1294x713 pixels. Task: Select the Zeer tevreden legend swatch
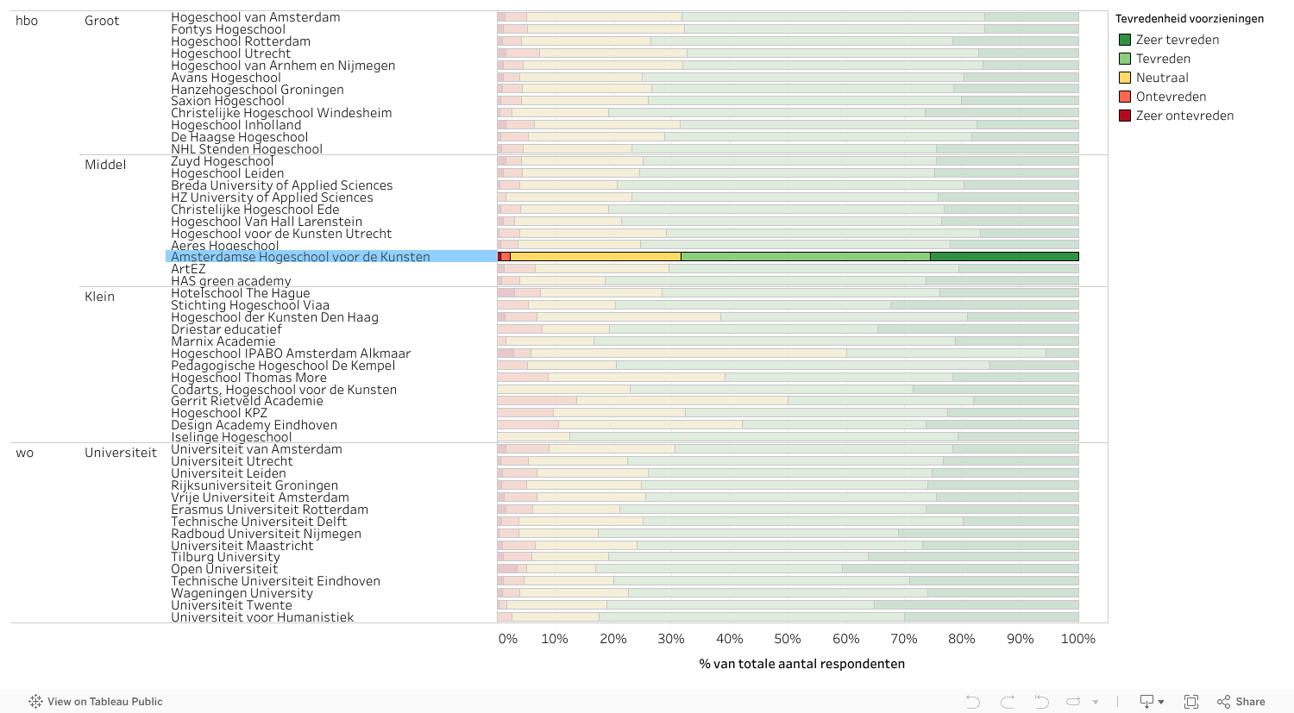[x=1125, y=40]
